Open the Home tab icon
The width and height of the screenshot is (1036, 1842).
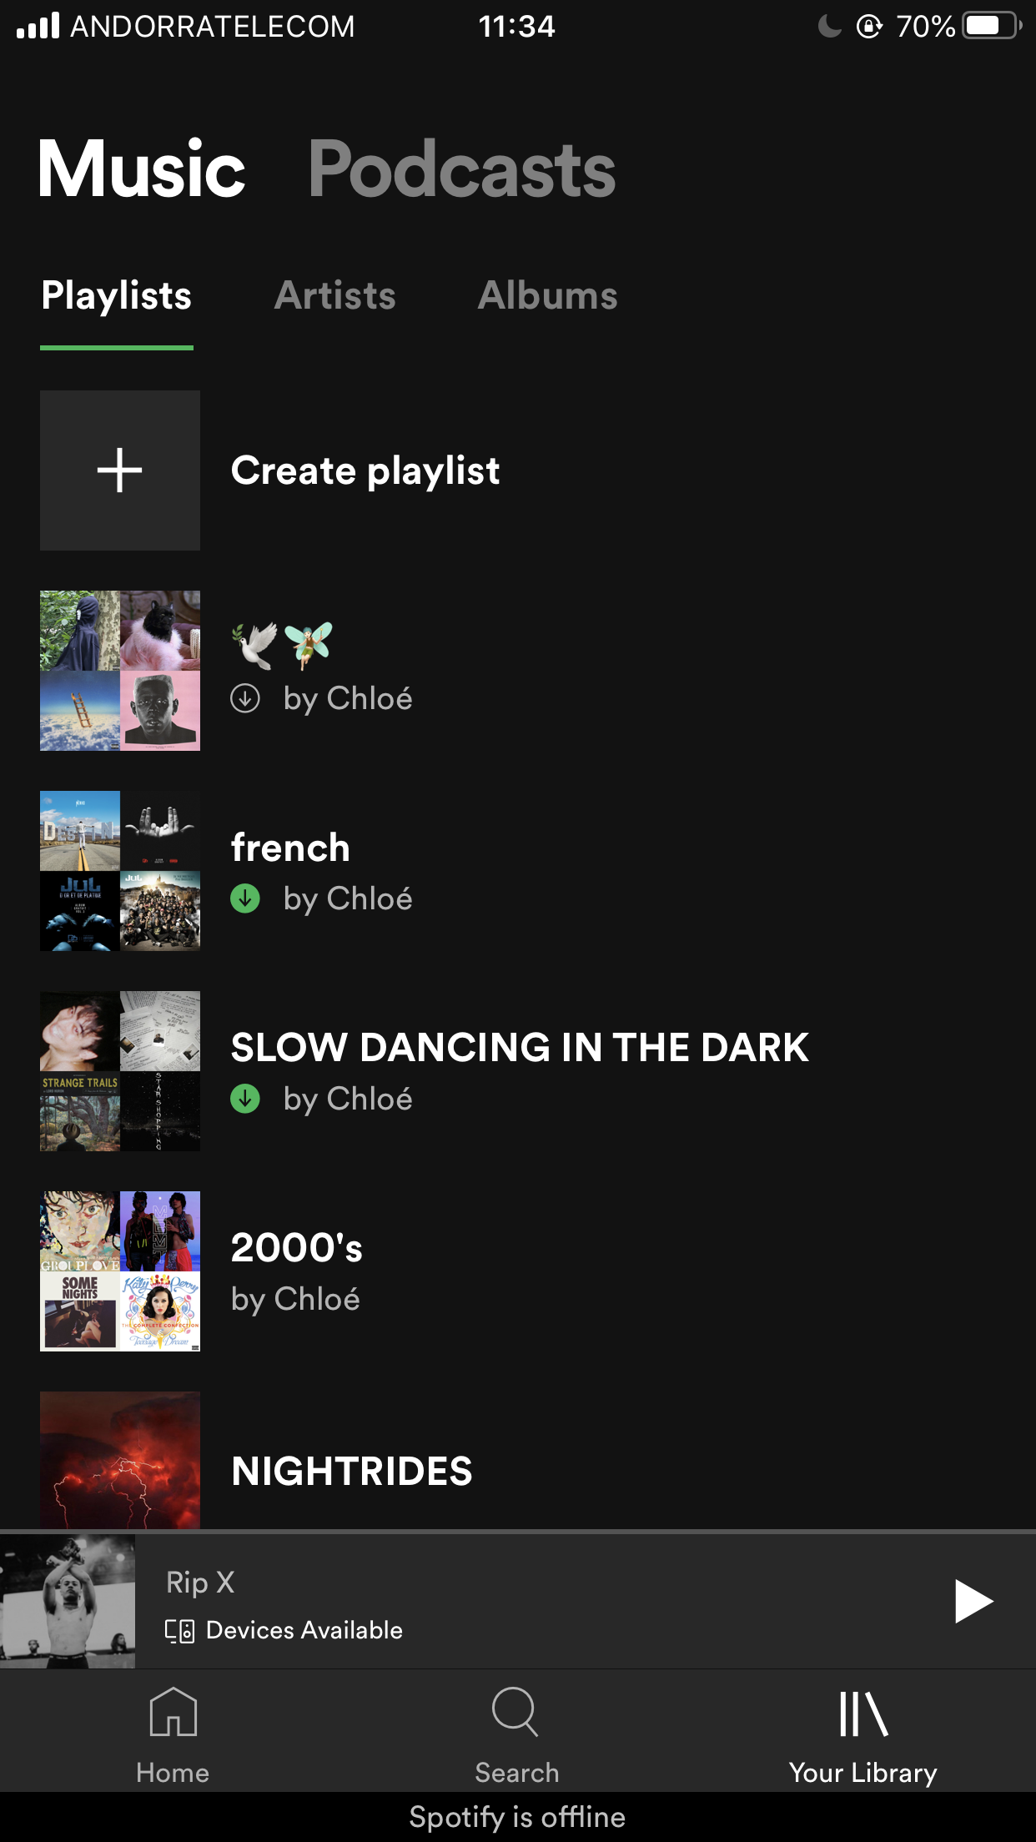pyautogui.click(x=173, y=1712)
